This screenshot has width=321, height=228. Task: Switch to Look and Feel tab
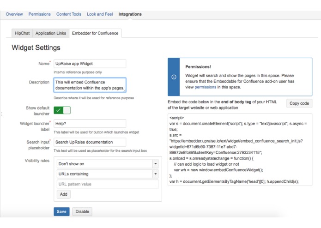click(100, 14)
